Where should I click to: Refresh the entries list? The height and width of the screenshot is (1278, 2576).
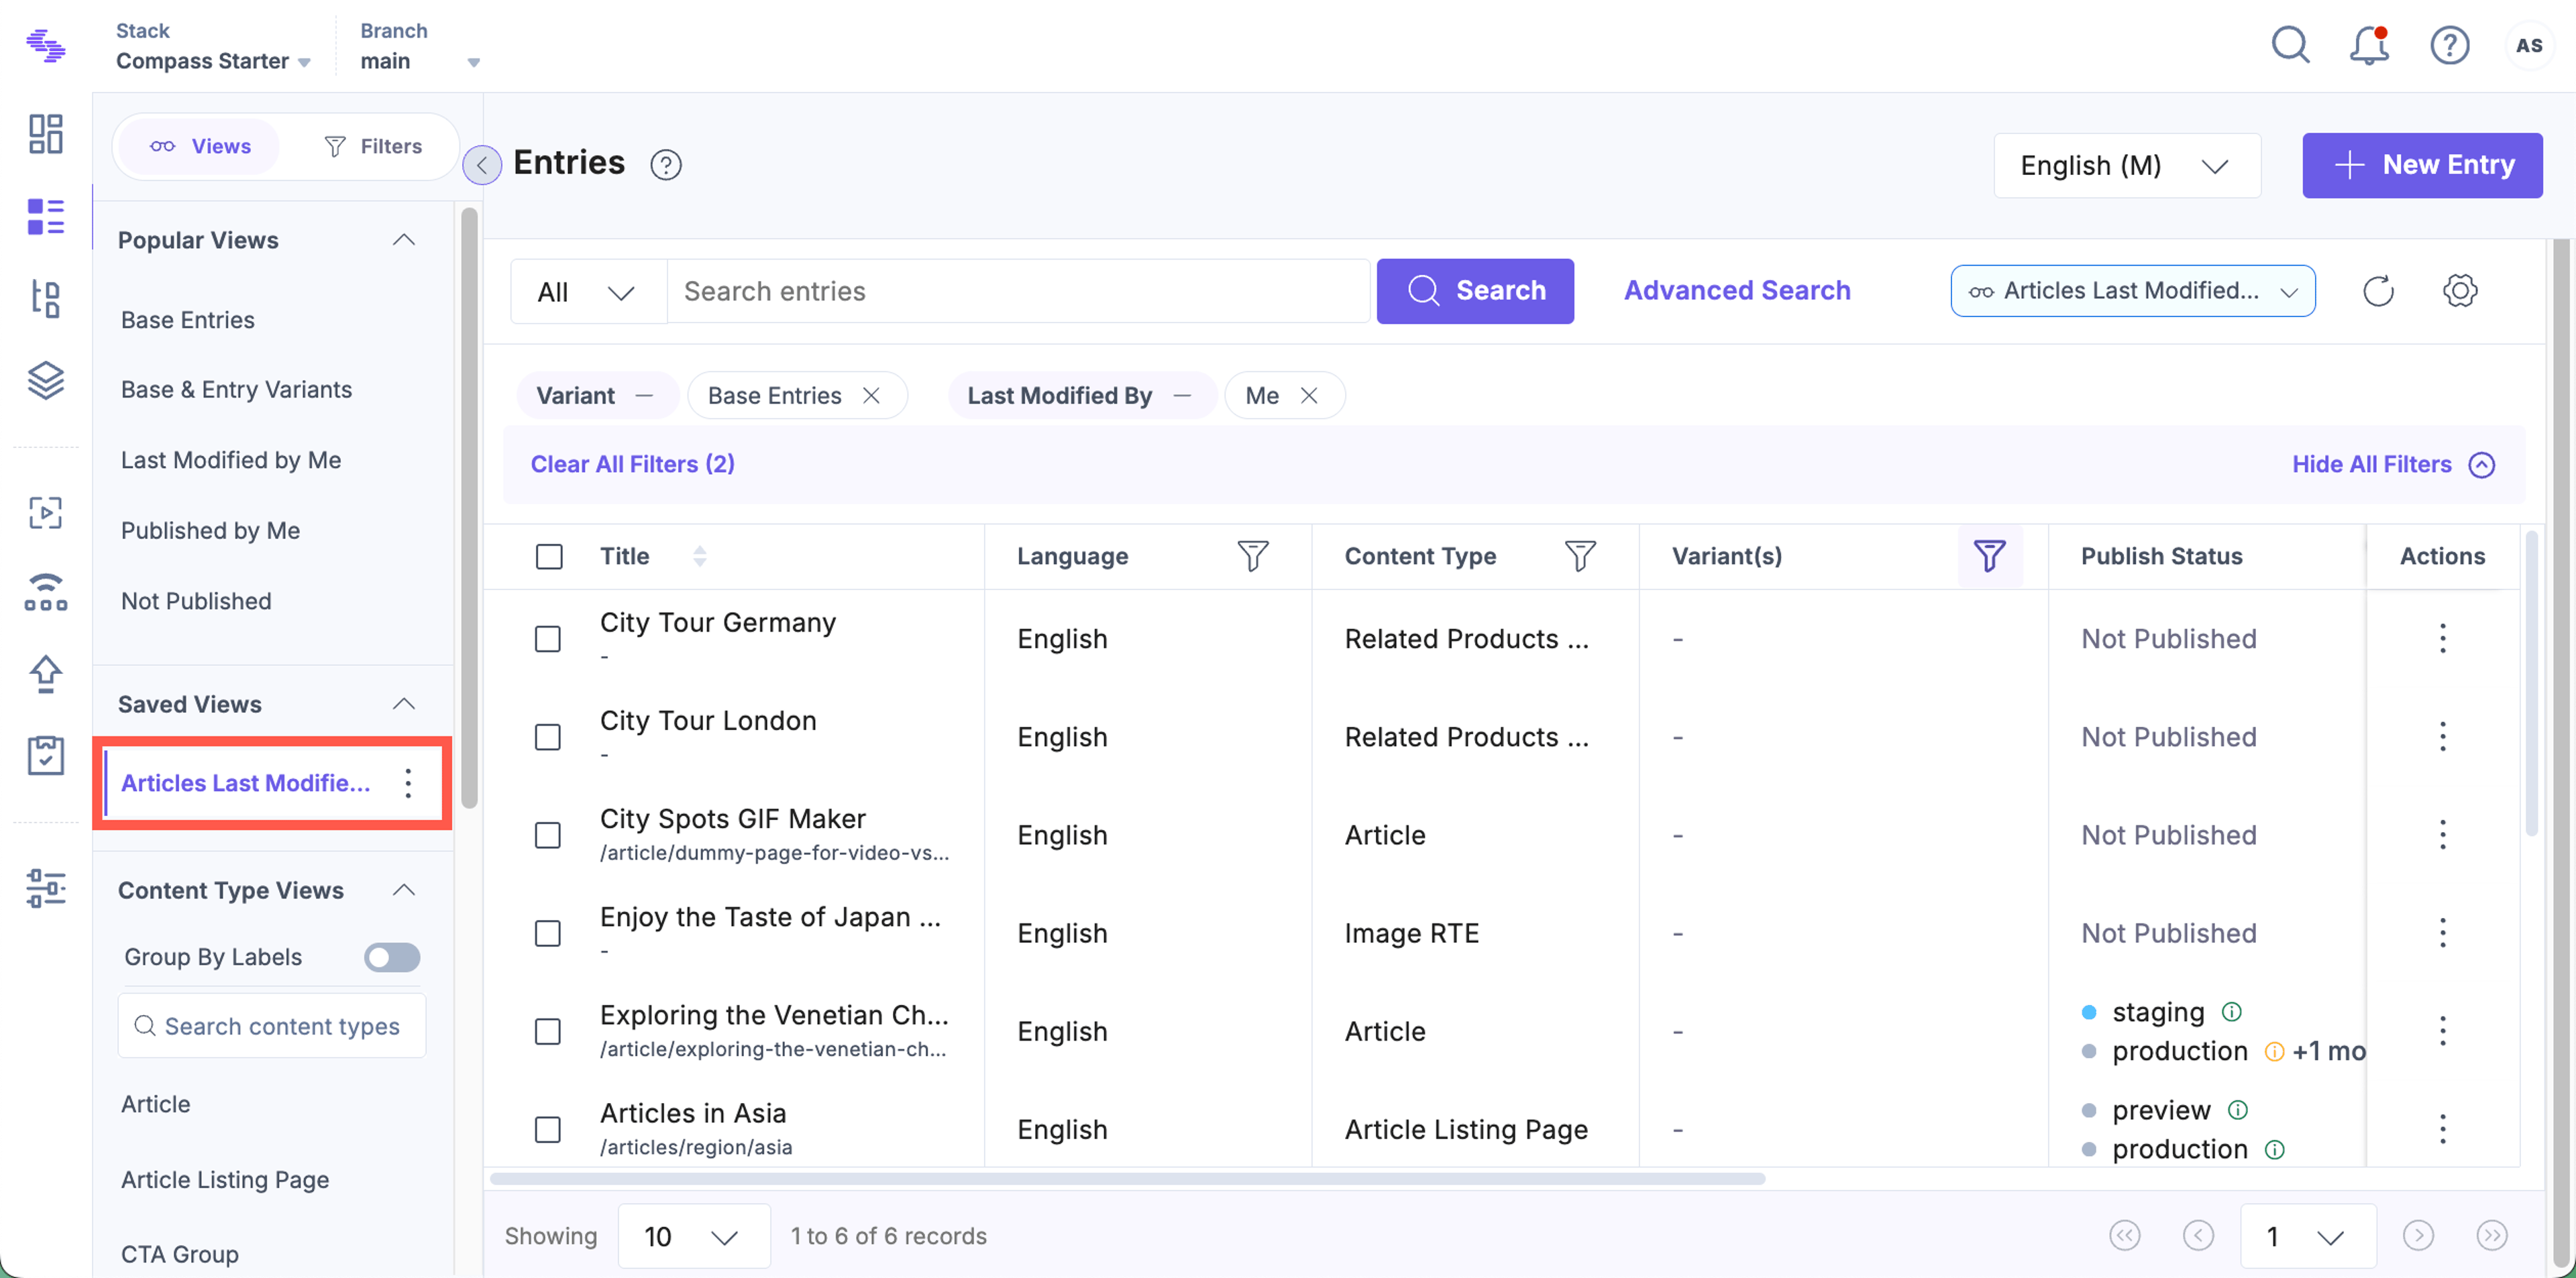2378,291
